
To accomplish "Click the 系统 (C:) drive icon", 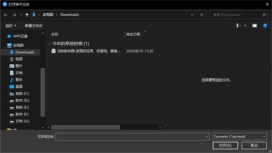I will 12,94.
